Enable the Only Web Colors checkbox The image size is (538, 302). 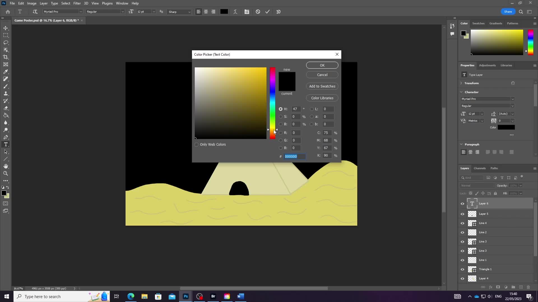(x=196, y=145)
